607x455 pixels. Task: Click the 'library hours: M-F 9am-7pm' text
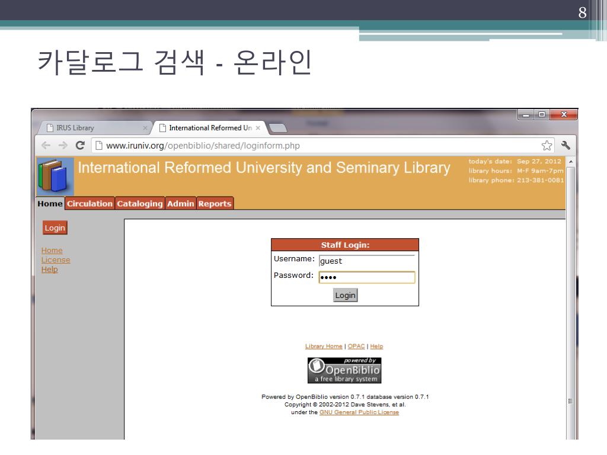coord(516,171)
